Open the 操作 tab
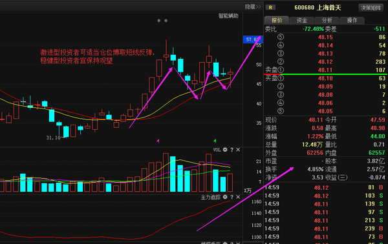Image resolution: width=388 pixels, height=244 pixels. (352, 20)
